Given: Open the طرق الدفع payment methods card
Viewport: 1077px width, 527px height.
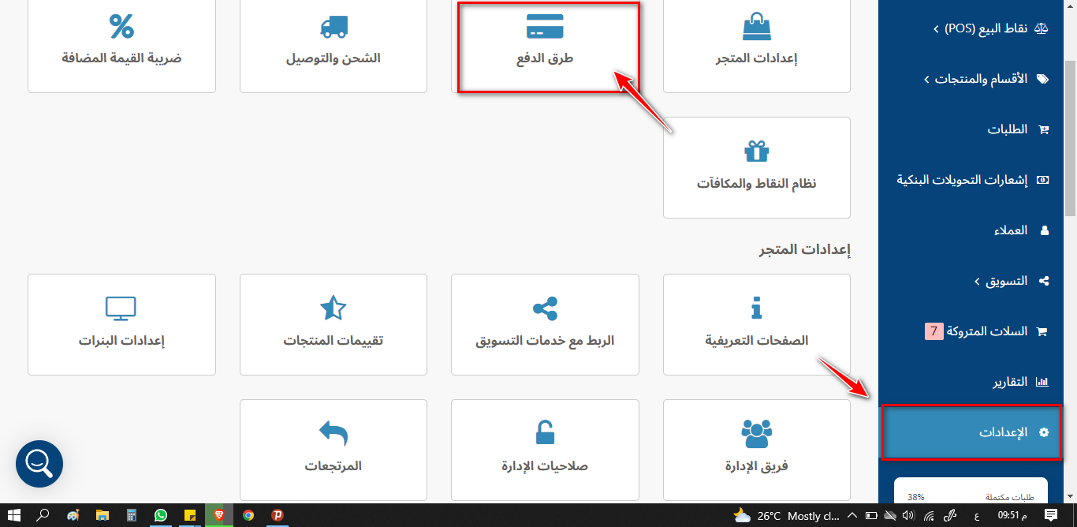Looking at the screenshot, I should [545, 46].
